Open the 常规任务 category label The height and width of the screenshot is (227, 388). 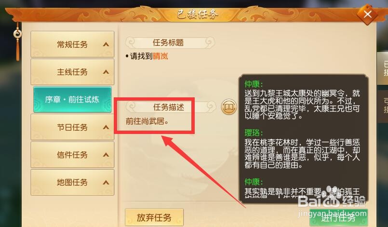click(x=72, y=44)
